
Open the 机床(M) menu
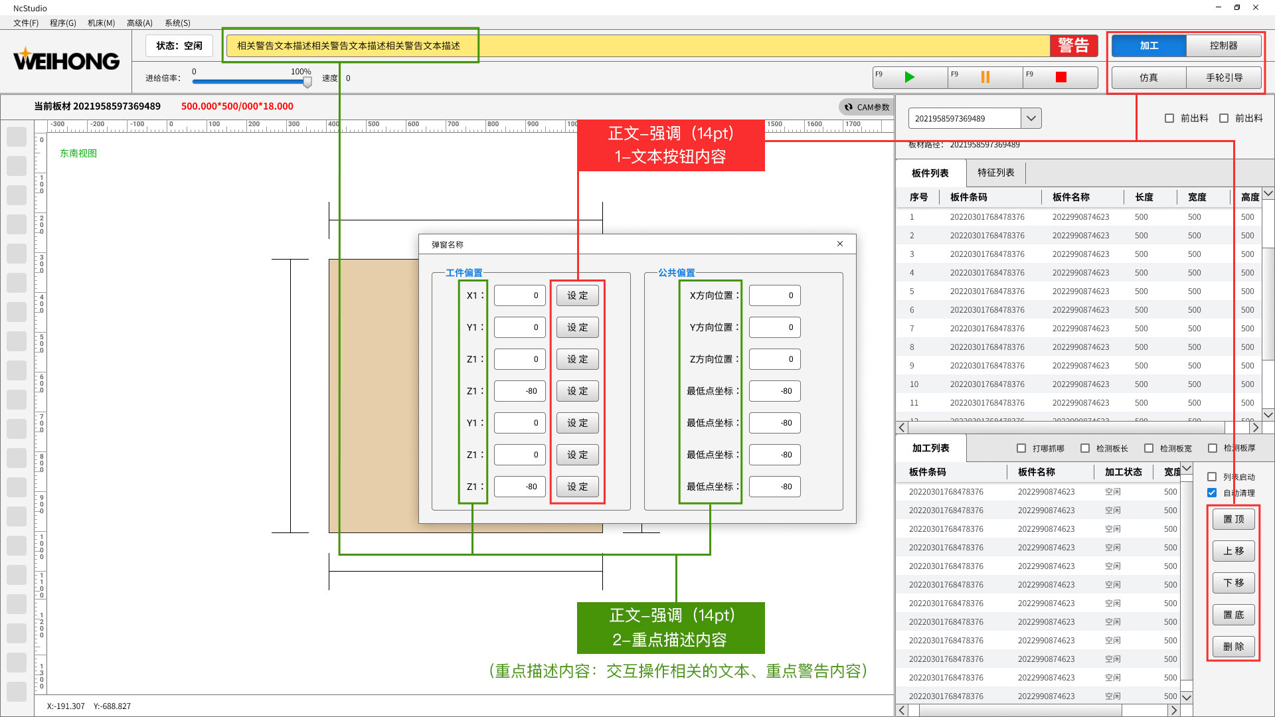[x=101, y=23]
